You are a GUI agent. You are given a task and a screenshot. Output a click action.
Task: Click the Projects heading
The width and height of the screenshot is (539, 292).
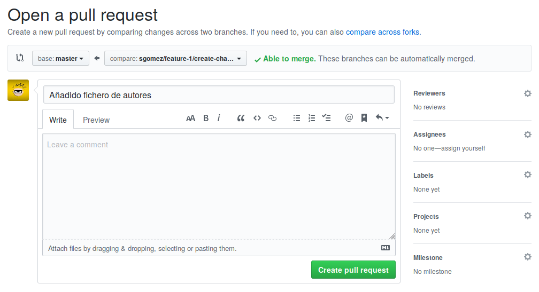coord(426,217)
